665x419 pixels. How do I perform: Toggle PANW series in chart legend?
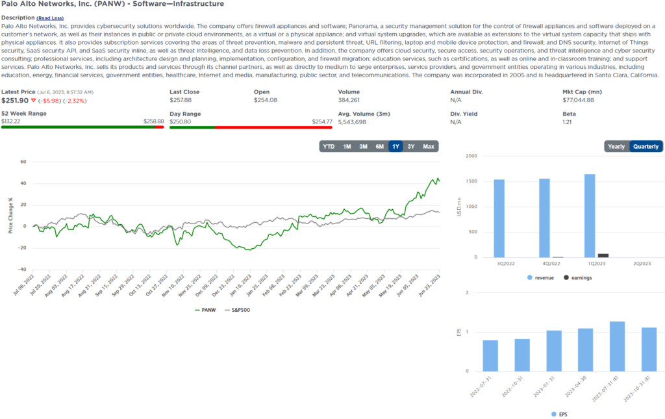(x=205, y=310)
